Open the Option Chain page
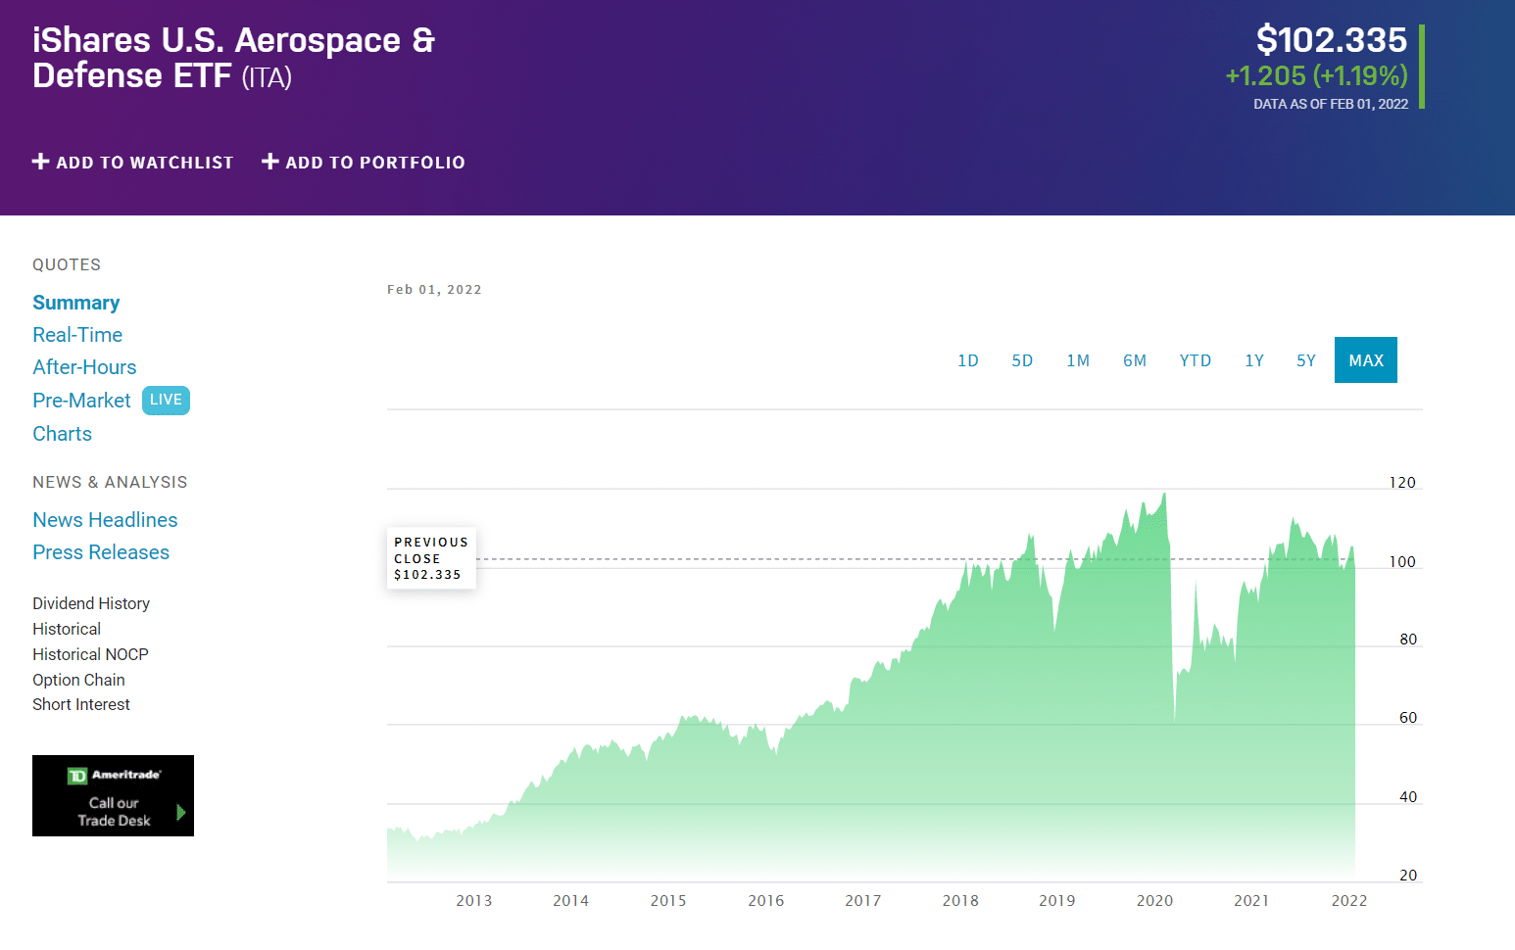1515x950 pixels. coord(78,680)
